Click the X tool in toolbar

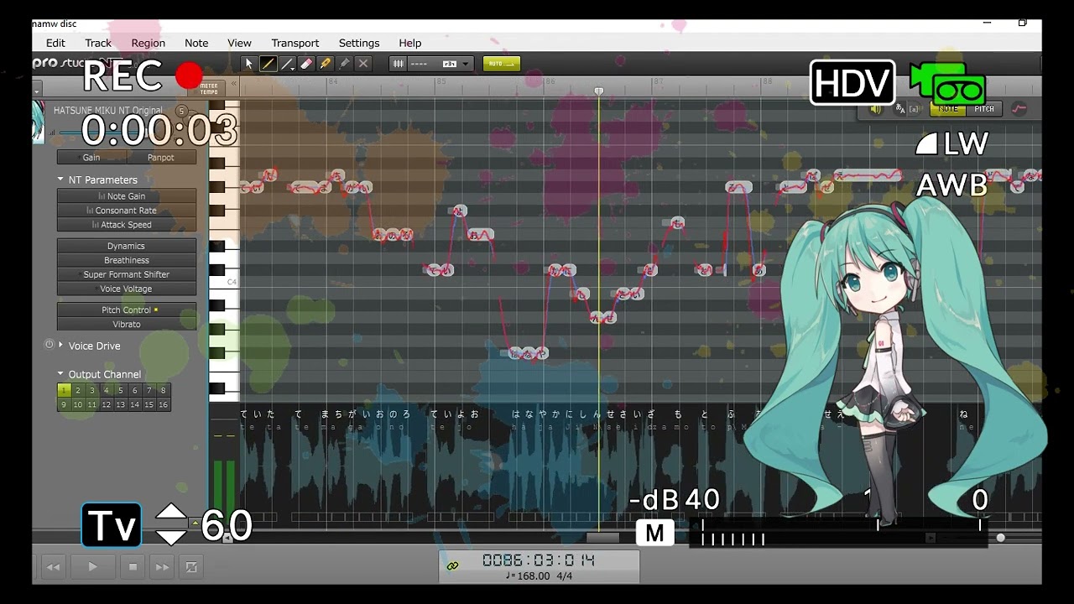pos(363,64)
